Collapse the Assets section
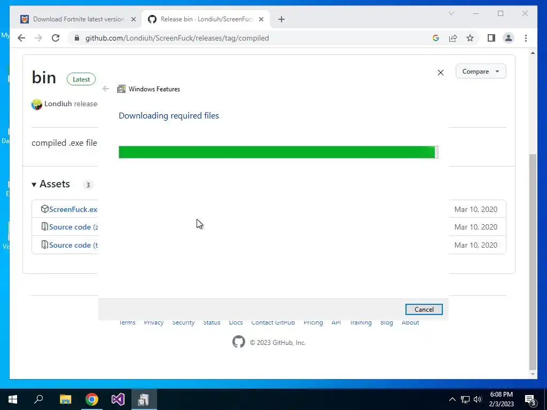The width and height of the screenshot is (547, 410). coord(51,184)
